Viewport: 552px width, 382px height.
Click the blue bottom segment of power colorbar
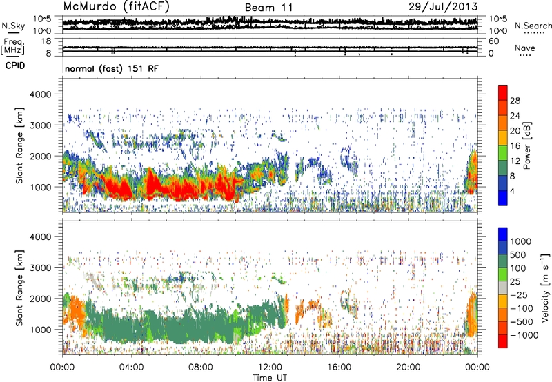pyautogui.click(x=503, y=198)
